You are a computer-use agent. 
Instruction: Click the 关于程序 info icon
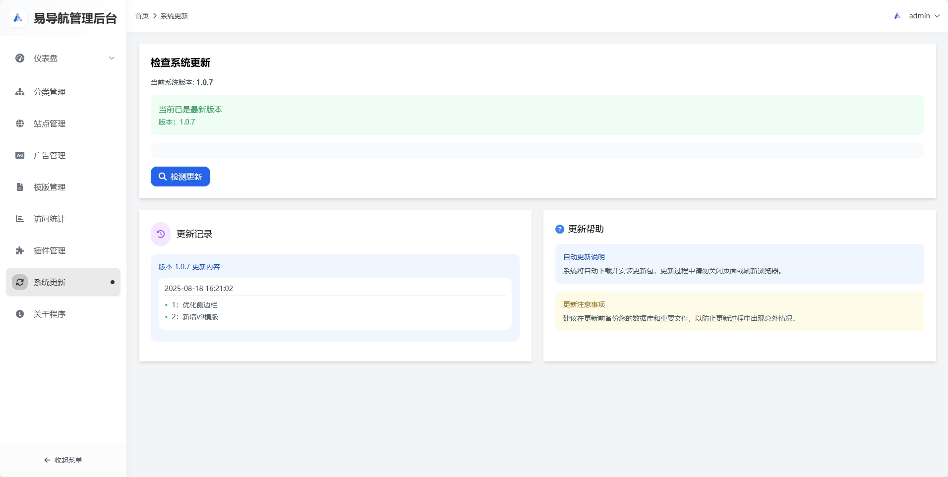tap(20, 314)
